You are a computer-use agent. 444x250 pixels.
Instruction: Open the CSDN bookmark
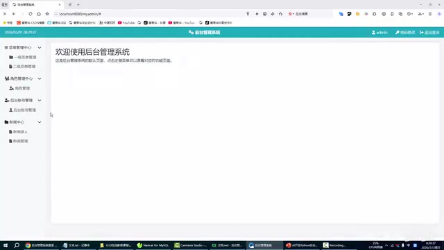click(x=31, y=23)
